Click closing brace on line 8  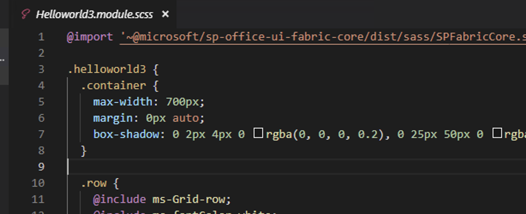coord(84,150)
